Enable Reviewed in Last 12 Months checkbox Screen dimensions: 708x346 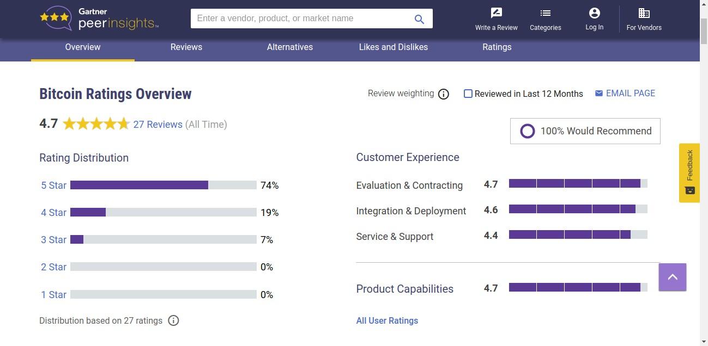point(468,94)
